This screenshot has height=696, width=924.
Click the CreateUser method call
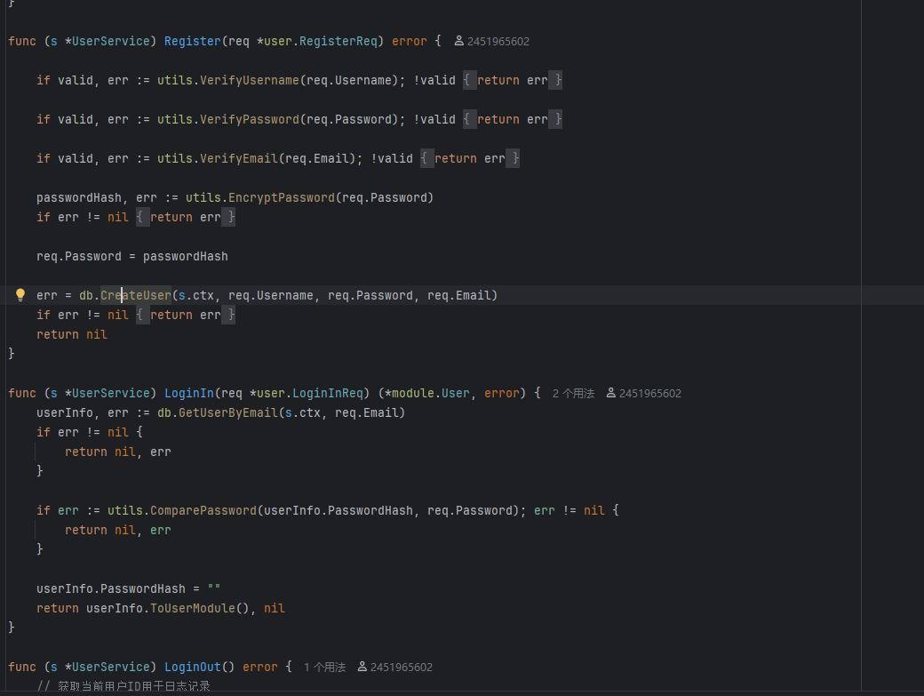(136, 295)
